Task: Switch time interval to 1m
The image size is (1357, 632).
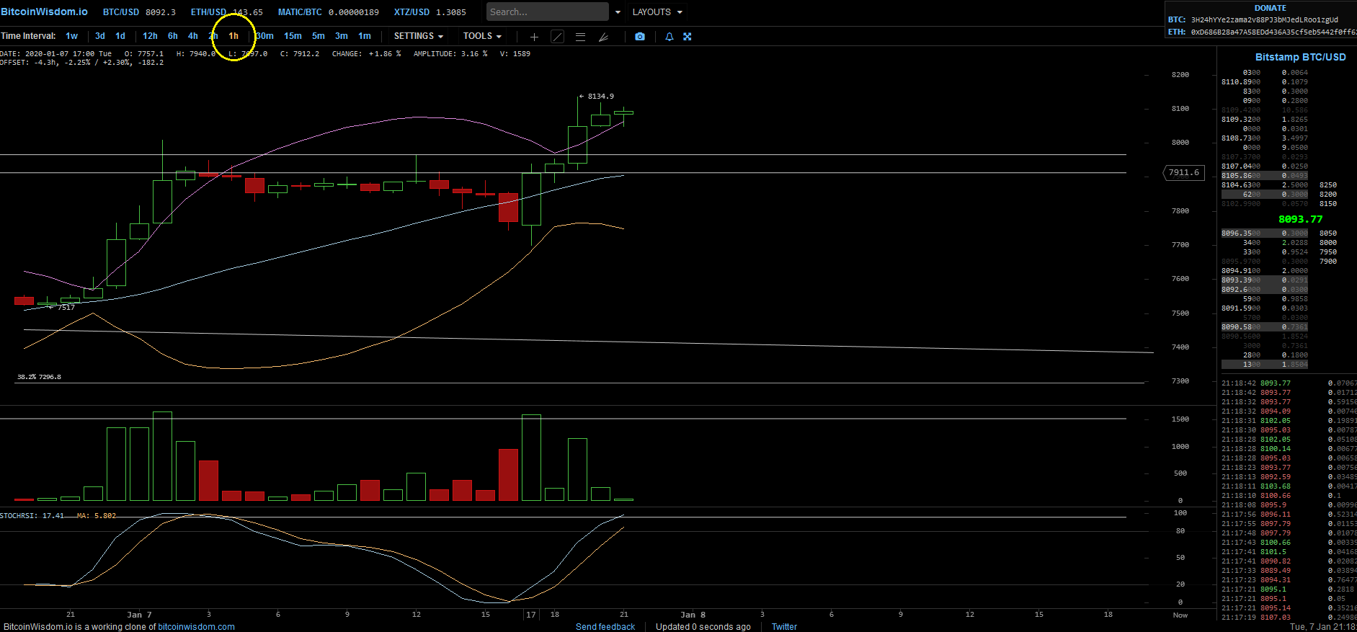Action: [x=365, y=36]
